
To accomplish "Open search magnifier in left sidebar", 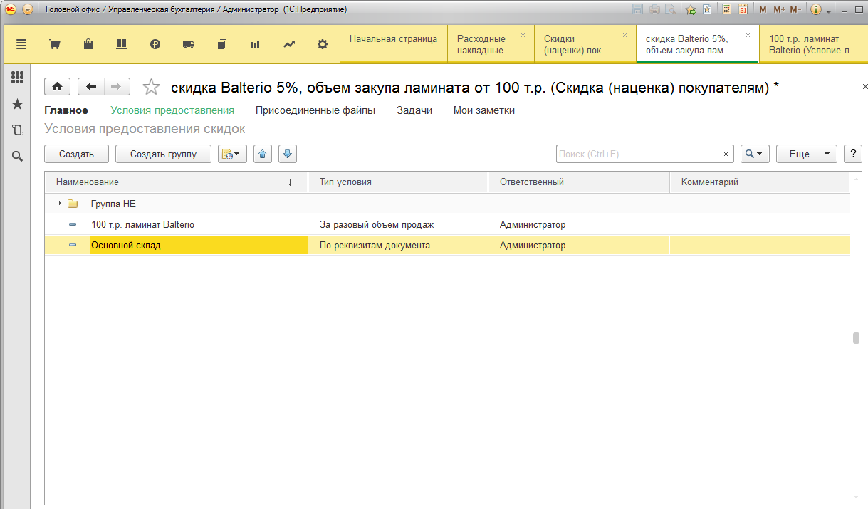I will click(x=17, y=157).
